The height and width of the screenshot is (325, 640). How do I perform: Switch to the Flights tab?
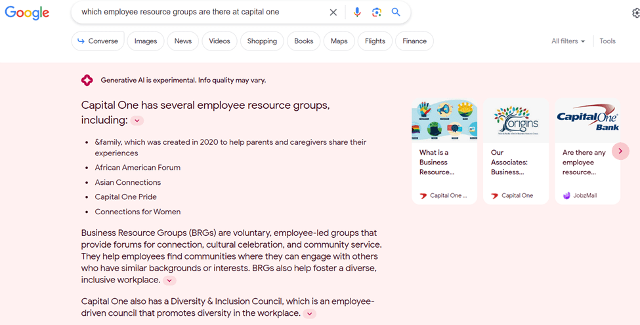pyautogui.click(x=375, y=41)
